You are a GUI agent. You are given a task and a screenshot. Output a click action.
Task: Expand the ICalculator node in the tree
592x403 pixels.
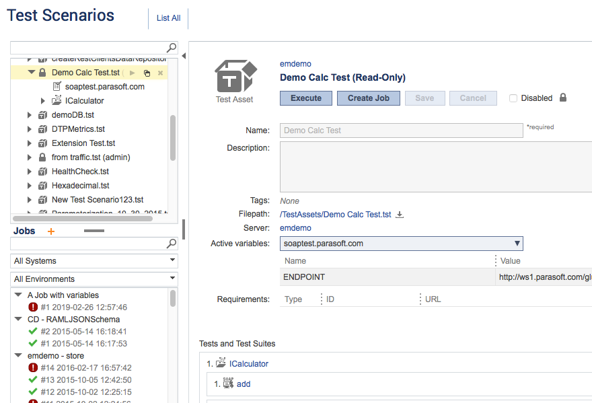point(42,101)
